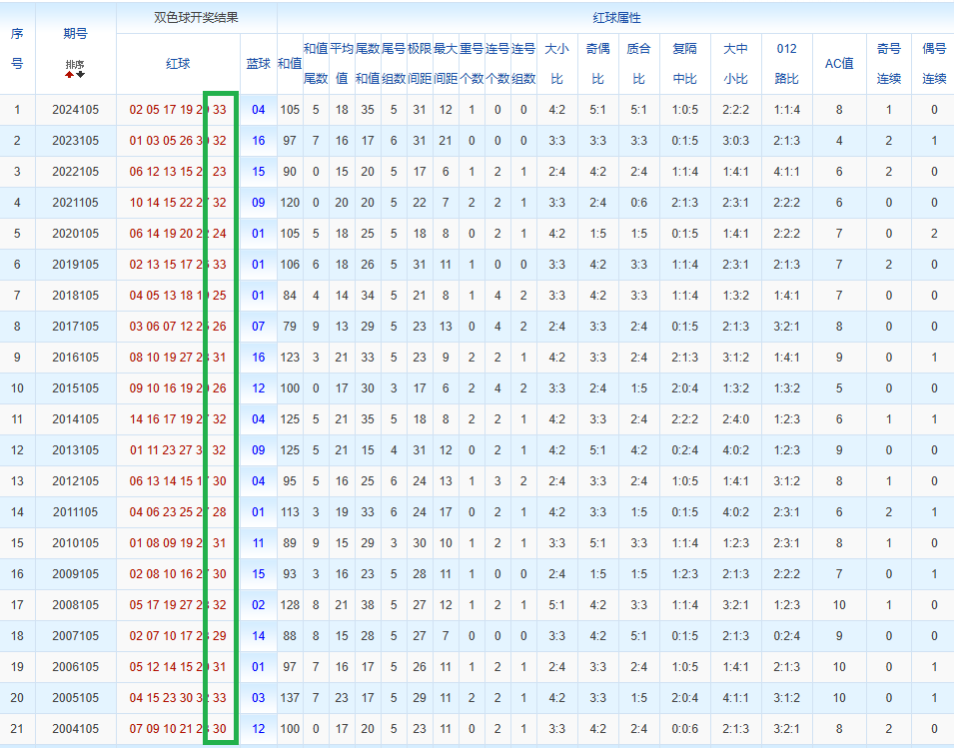Click the 连号组数 column header

tap(523, 63)
